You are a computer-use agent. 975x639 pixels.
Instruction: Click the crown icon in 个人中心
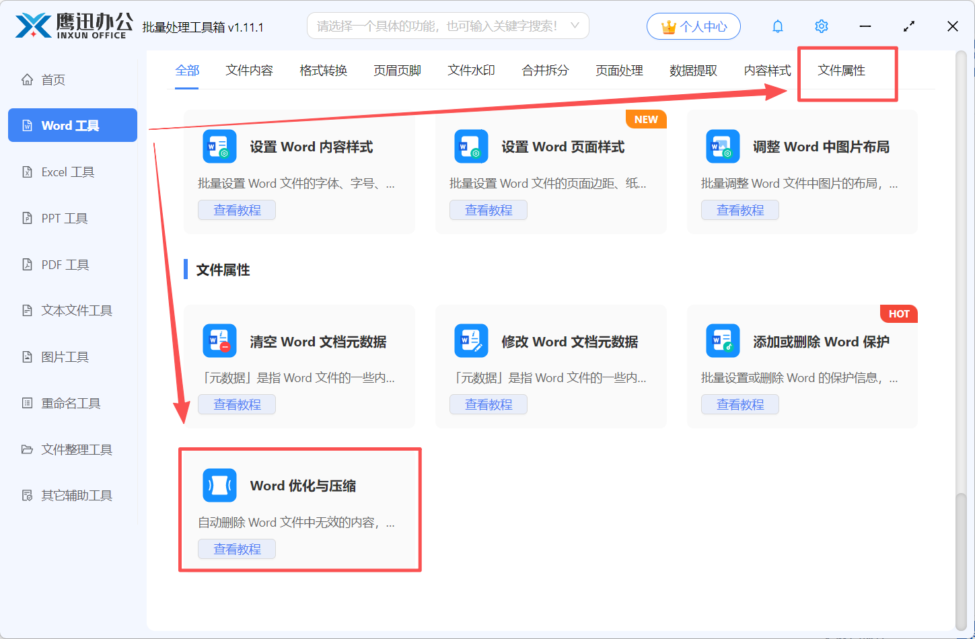coord(668,27)
